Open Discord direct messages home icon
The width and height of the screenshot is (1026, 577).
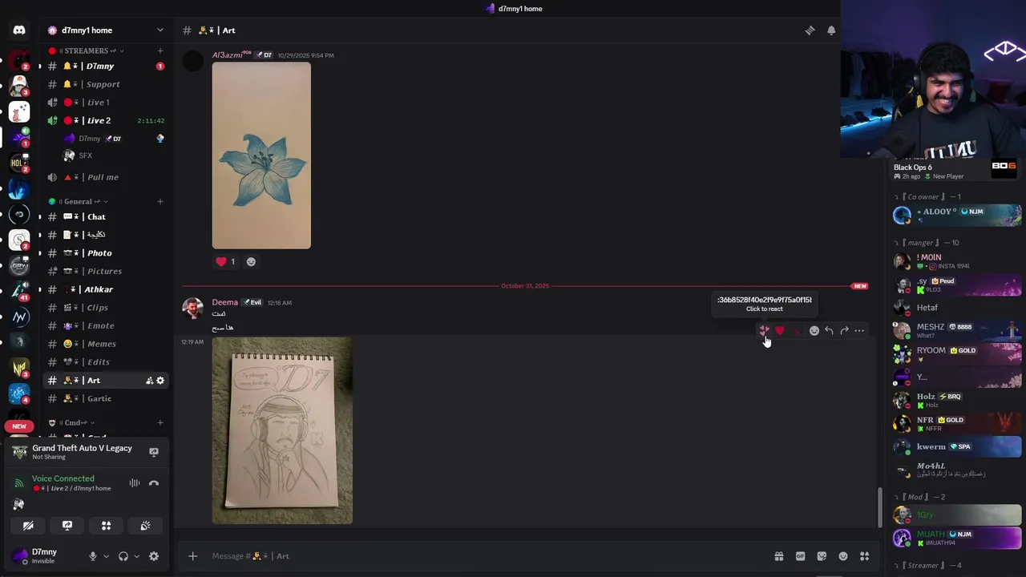[19, 30]
